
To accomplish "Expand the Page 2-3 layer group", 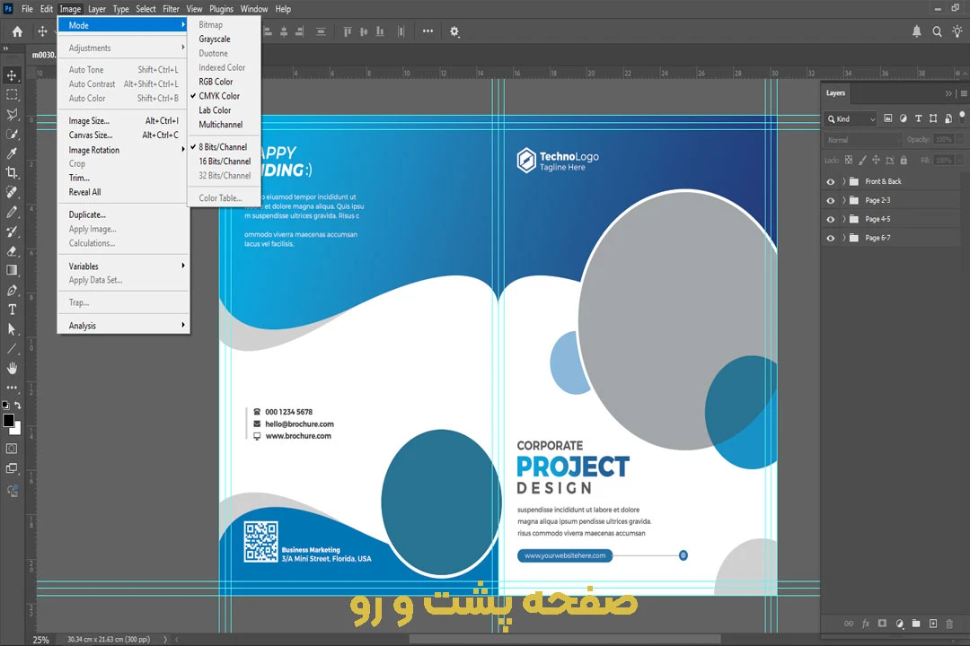I will (843, 200).
